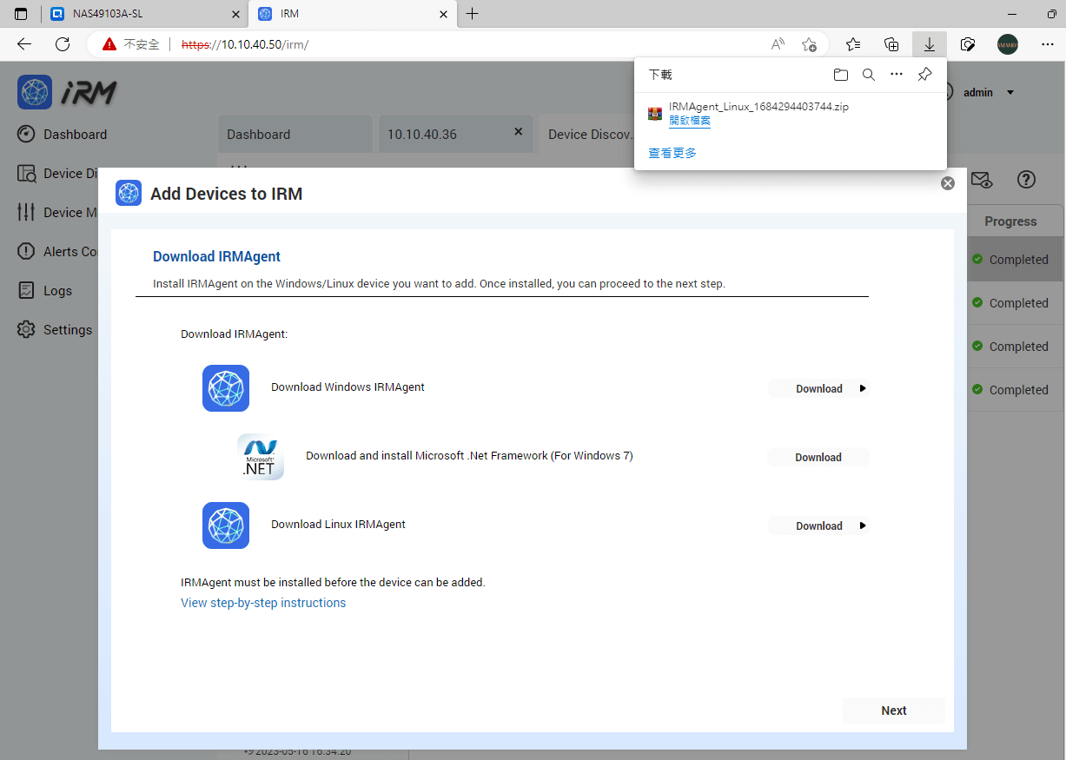View Logs via the sidebar icon

pos(27,290)
